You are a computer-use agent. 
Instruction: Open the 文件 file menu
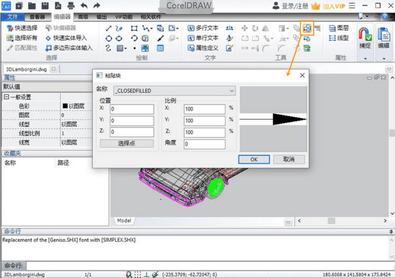[x=13, y=17]
